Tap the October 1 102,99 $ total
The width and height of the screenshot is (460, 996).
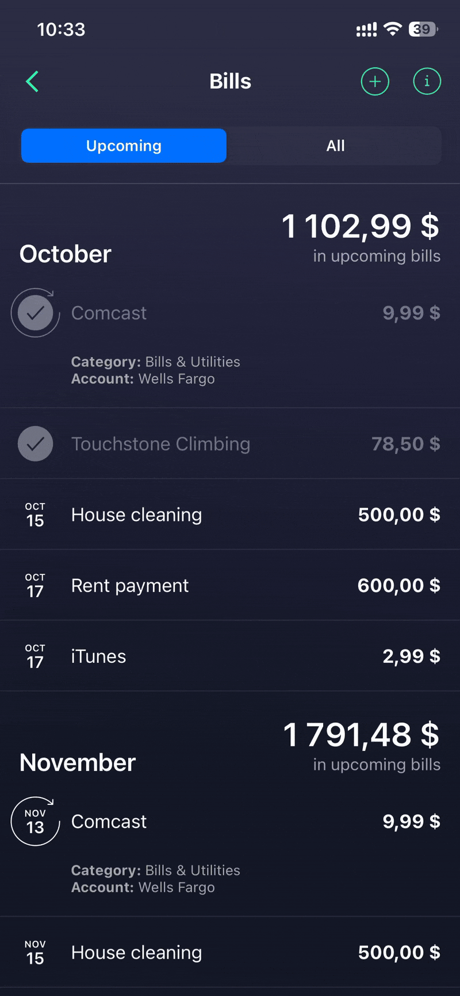[x=360, y=226]
